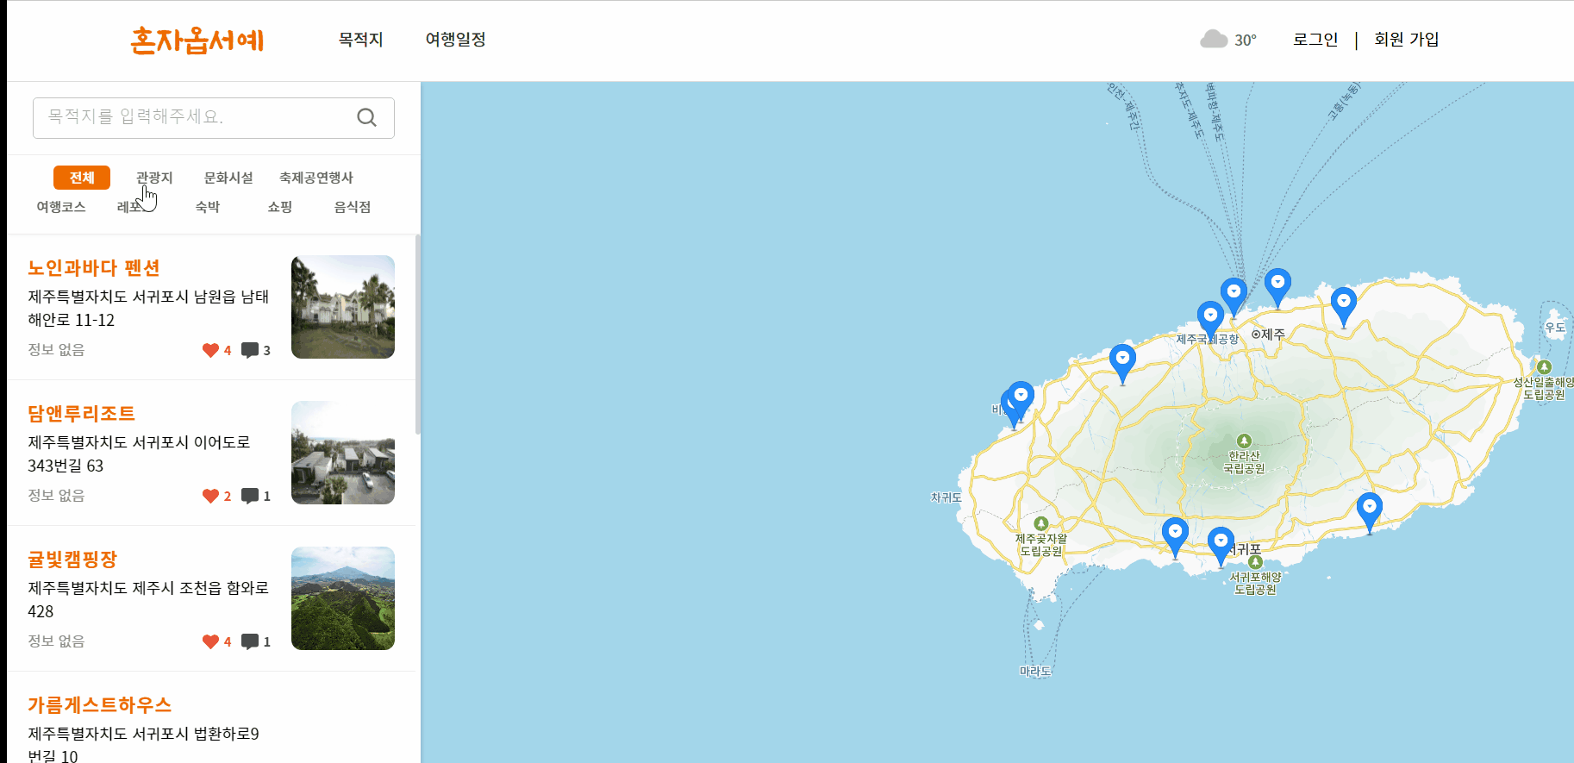Click the pin west of 서귀포
Viewport: 1574px width, 763px height.
point(1175,538)
